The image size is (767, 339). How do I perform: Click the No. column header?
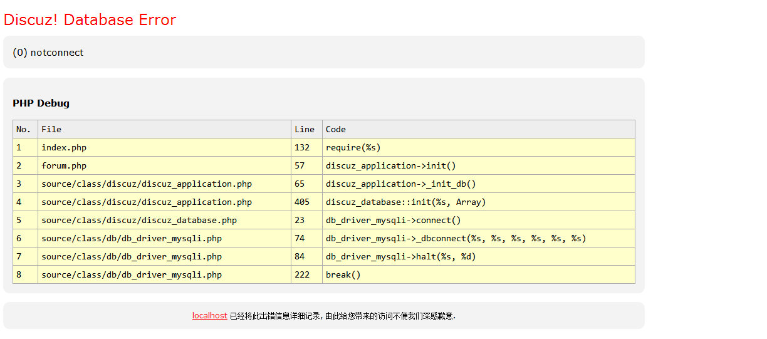(26, 129)
